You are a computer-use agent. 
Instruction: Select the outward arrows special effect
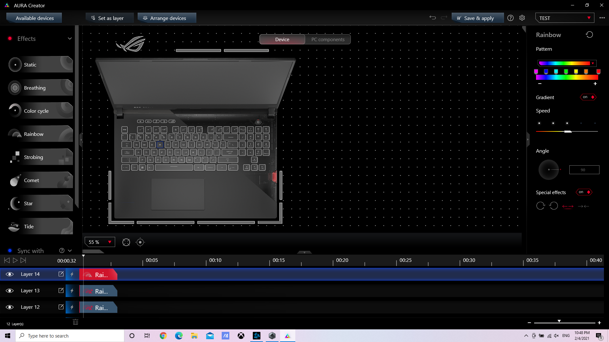pos(568,206)
